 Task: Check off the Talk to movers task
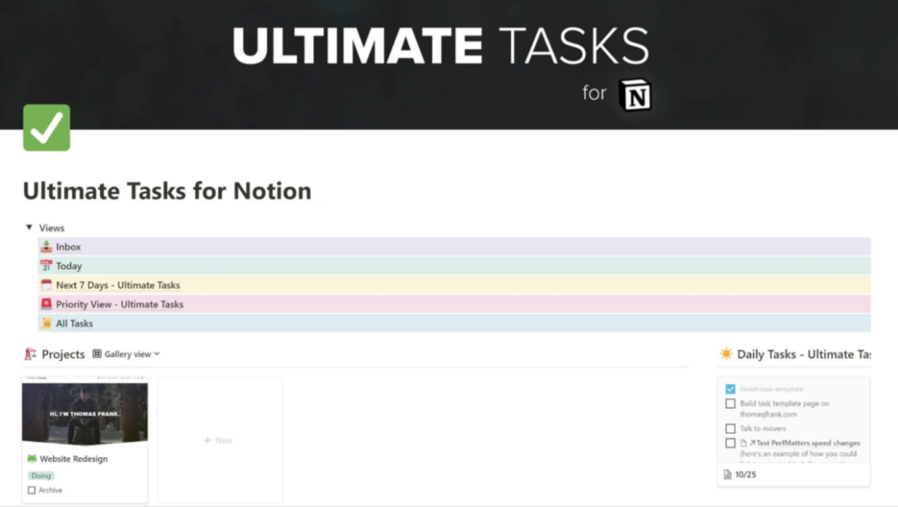pyautogui.click(x=730, y=428)
